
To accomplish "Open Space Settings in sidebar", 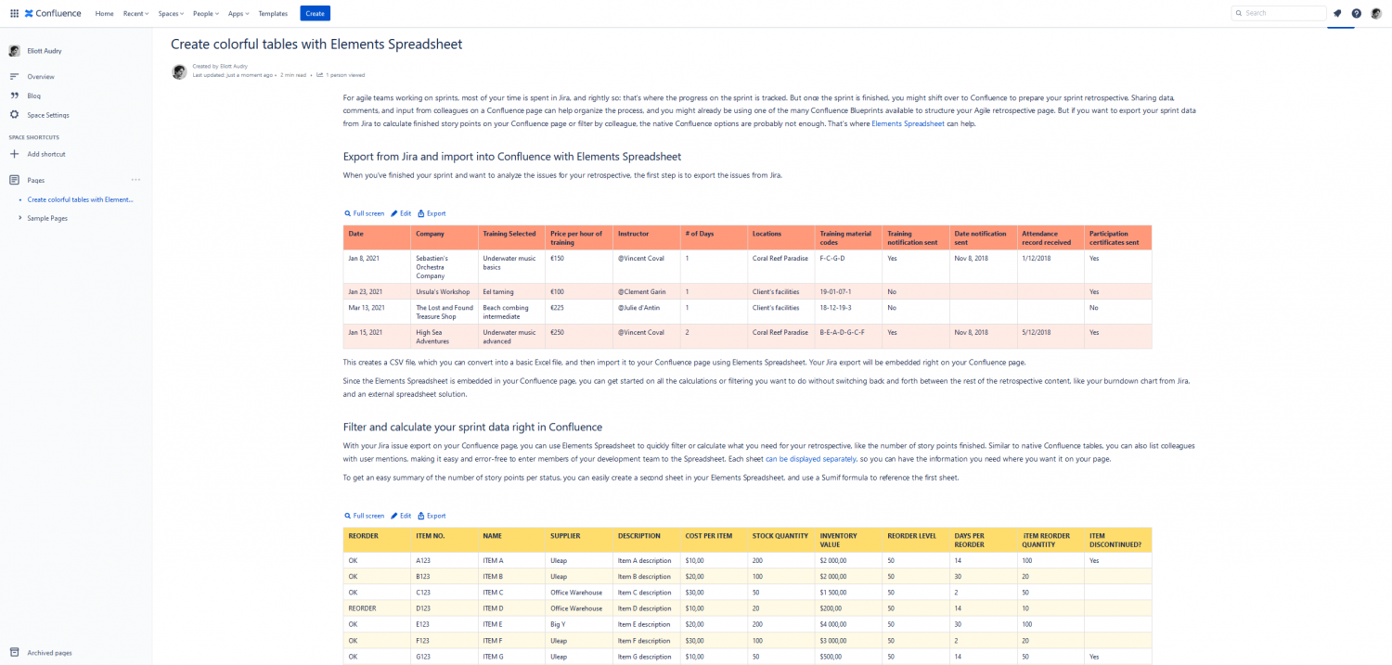I will (x=47, y=115).
